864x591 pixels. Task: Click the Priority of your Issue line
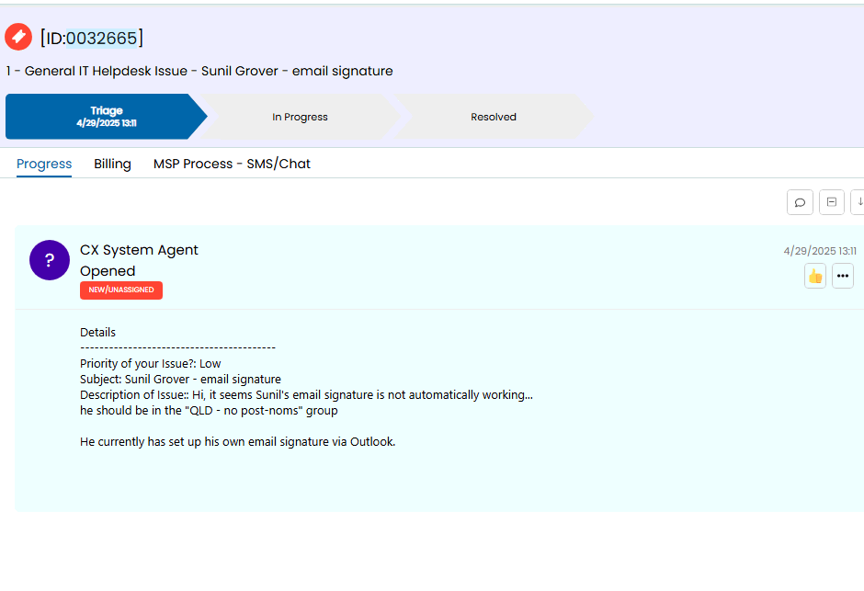coord(151,364)
